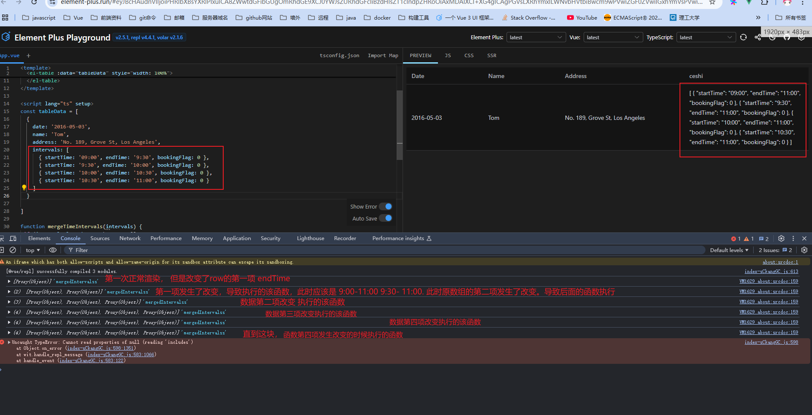Click the DevTools inspect element icon
Screen dimensions: 812x415
[x=2, y=238]
